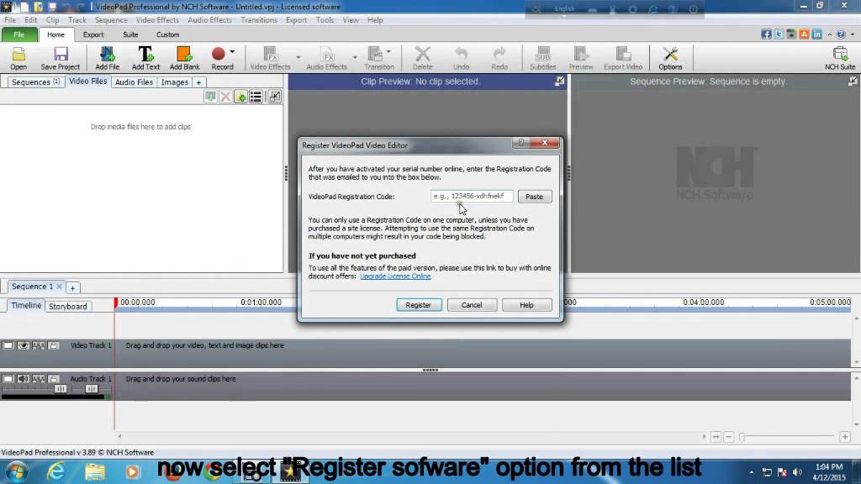Toggle Audio Track 1 lock icon

(x=53, y=379)
